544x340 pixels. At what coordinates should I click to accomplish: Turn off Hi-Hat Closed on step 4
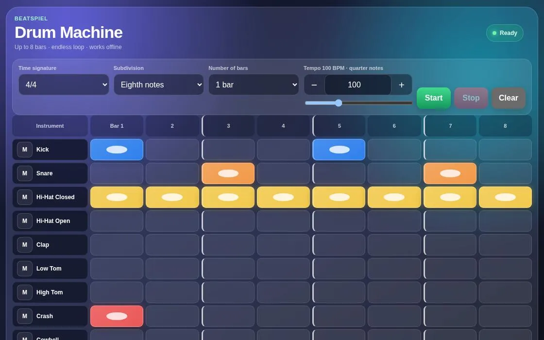(284, 197)
